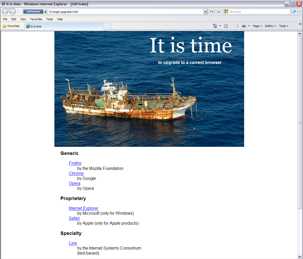
Task: Open the File menu
Action: click(5, 19)
